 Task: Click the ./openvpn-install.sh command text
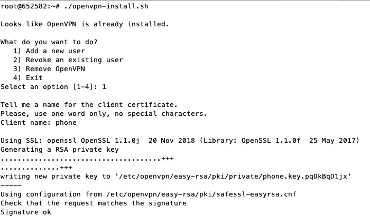[x=106, y=6]
